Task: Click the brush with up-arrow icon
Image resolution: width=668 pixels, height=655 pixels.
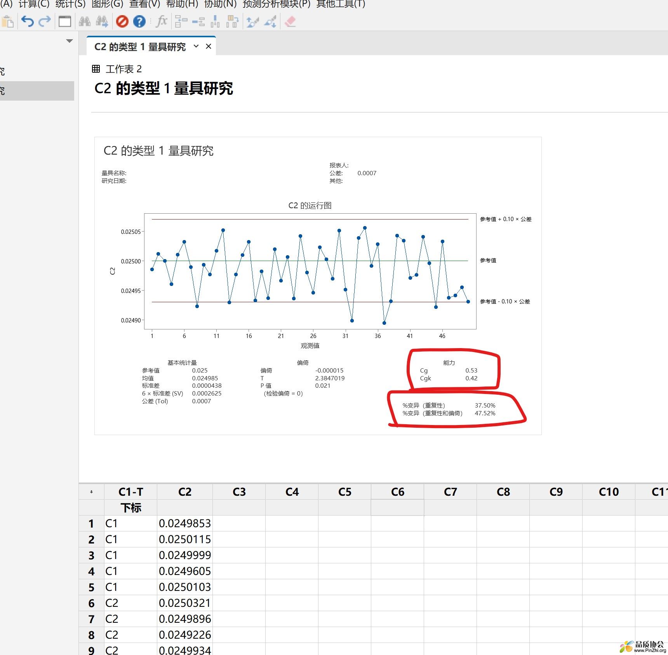Action: point(252,21)
